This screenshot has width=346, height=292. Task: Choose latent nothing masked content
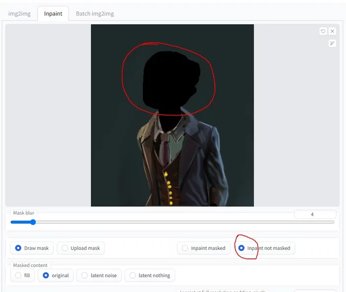pos(150,276)
